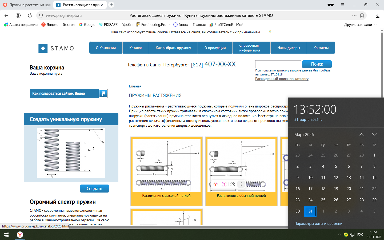Image resolution: width=384 pixels, height=240 pixels.
Task: Open the browser hamburger menu
Action: (x=342, y=5)
